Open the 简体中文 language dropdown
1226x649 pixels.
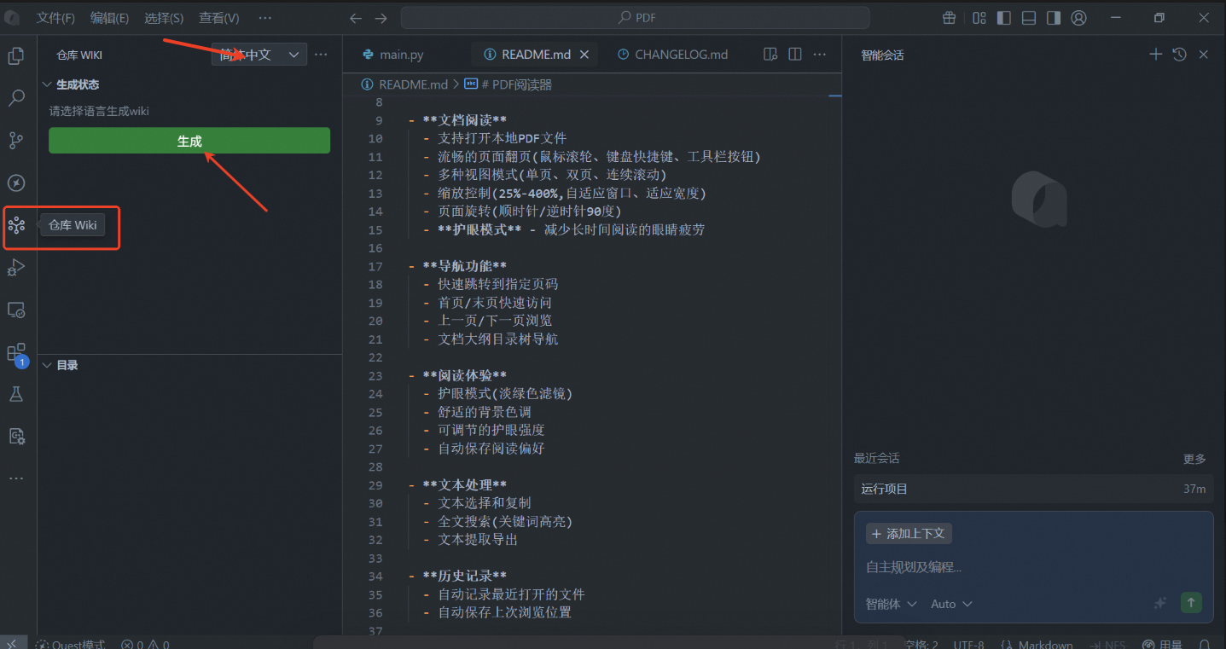click(x=259, y=55)
